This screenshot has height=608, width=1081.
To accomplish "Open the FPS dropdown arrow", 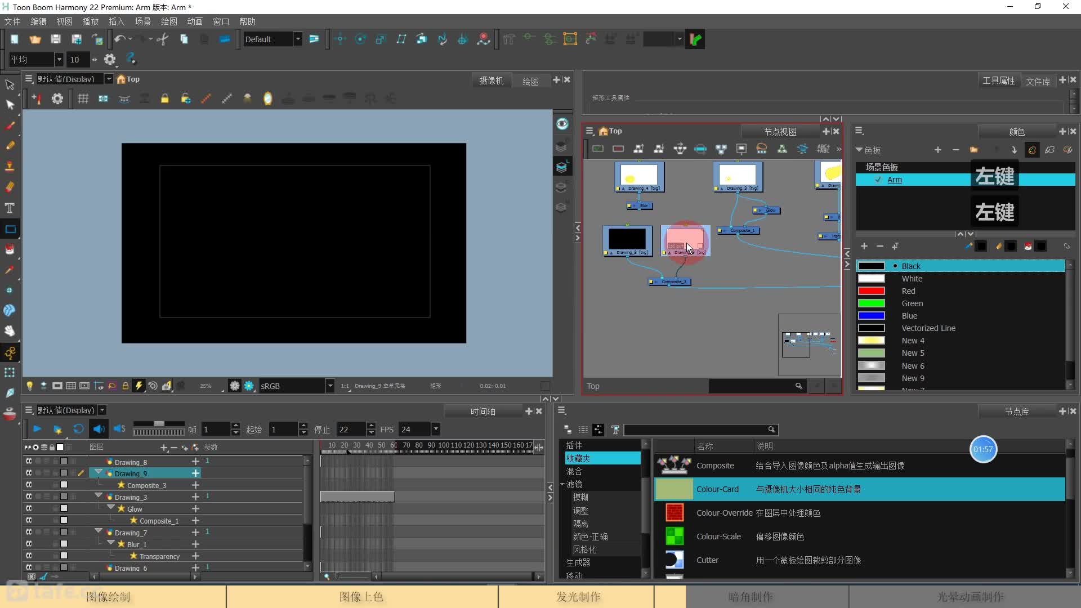I will click(435, 429).
